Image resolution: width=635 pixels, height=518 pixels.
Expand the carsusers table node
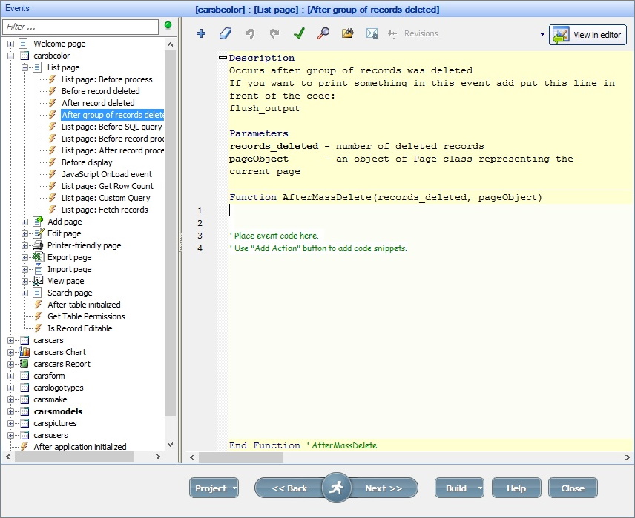[11, 435]
